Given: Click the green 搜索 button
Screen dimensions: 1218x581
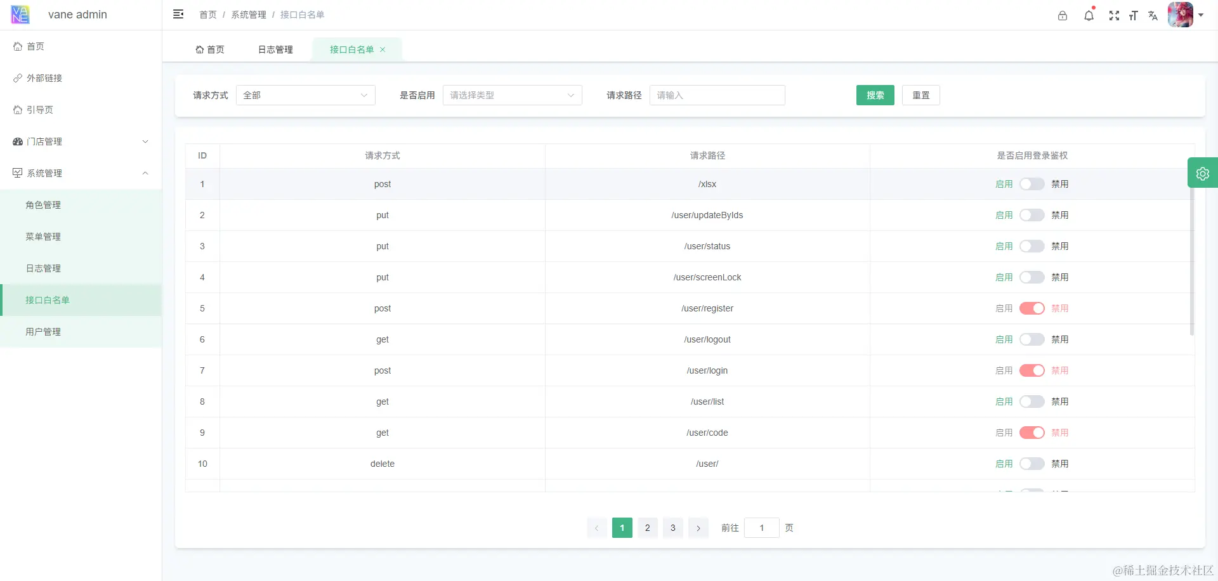Looking at the screenshot, I should coord(875,95).
